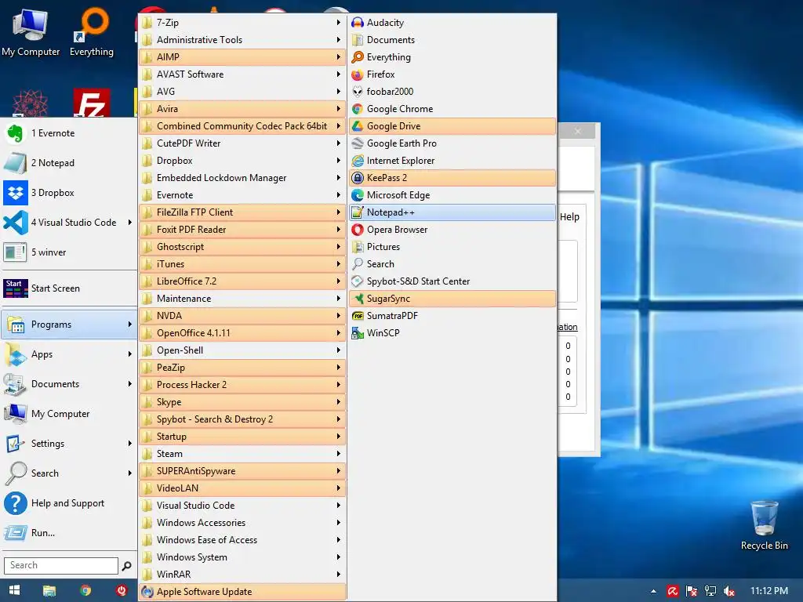
Task: Open the Documents submenu in start menu
Action: [69, 384]
